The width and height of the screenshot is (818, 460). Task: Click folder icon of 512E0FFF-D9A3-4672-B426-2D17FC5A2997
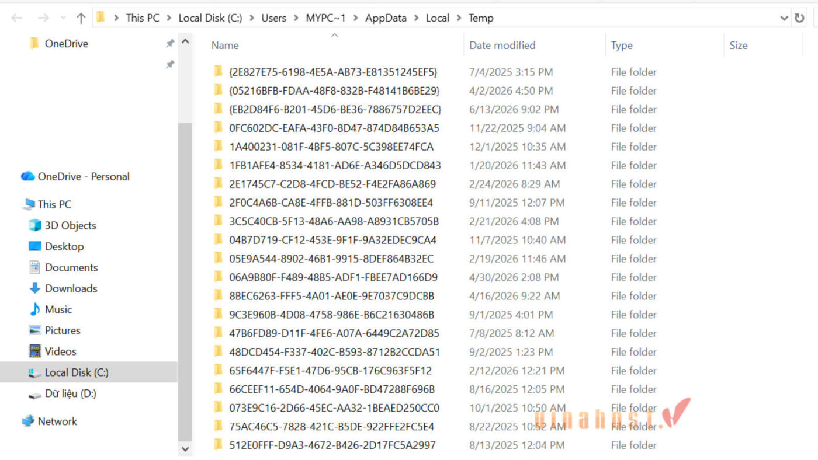click(x=219, y=445)
